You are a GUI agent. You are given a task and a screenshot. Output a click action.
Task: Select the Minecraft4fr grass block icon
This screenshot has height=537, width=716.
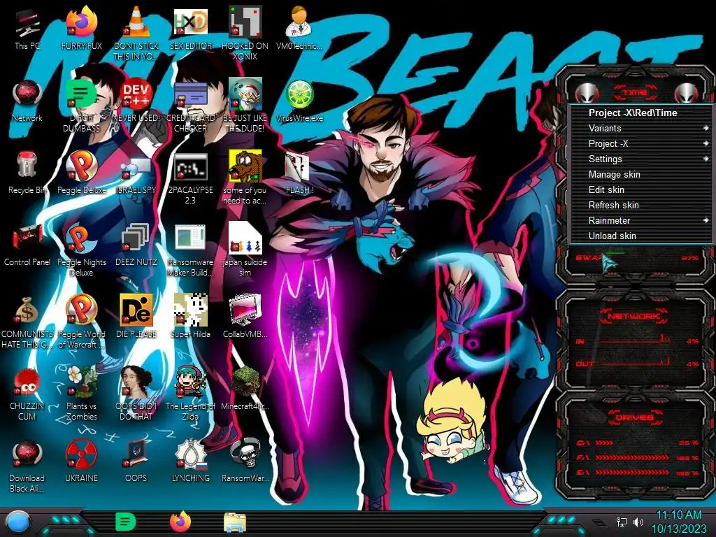point(245,389)
